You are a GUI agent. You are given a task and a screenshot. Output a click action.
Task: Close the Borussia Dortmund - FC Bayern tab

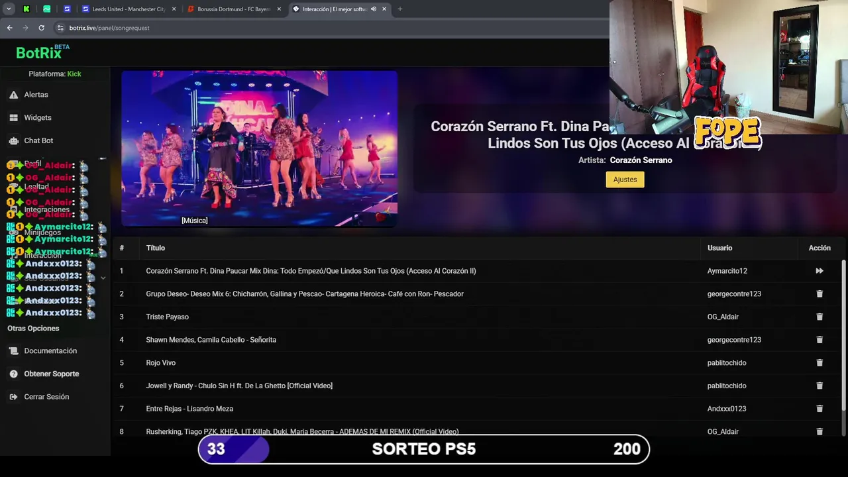coord(279,9)
